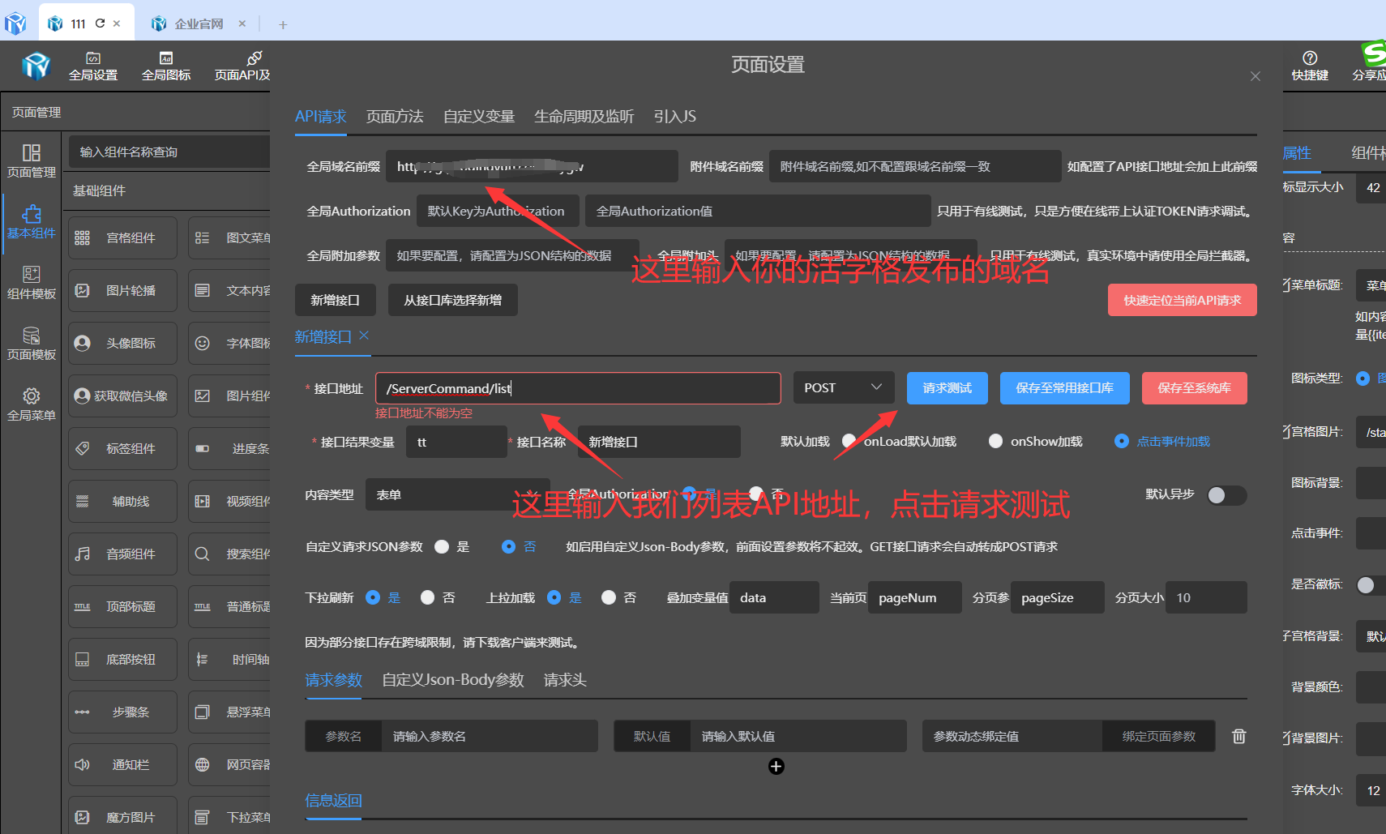Open 快捷键 shortcuts help icon
This screenshot has height=834, width=1386.
tap(1310, 66)
